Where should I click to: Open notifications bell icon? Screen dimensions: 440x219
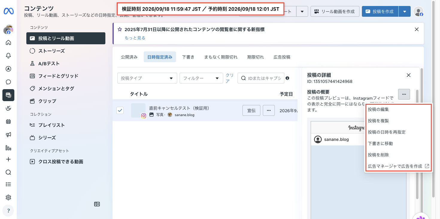[8, 56]
